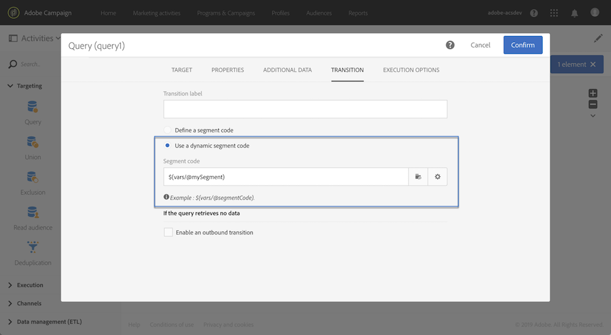Viewport: 611px width, 335px height.
Task: Open Privacy and cookies link
Action: point(229,325)
